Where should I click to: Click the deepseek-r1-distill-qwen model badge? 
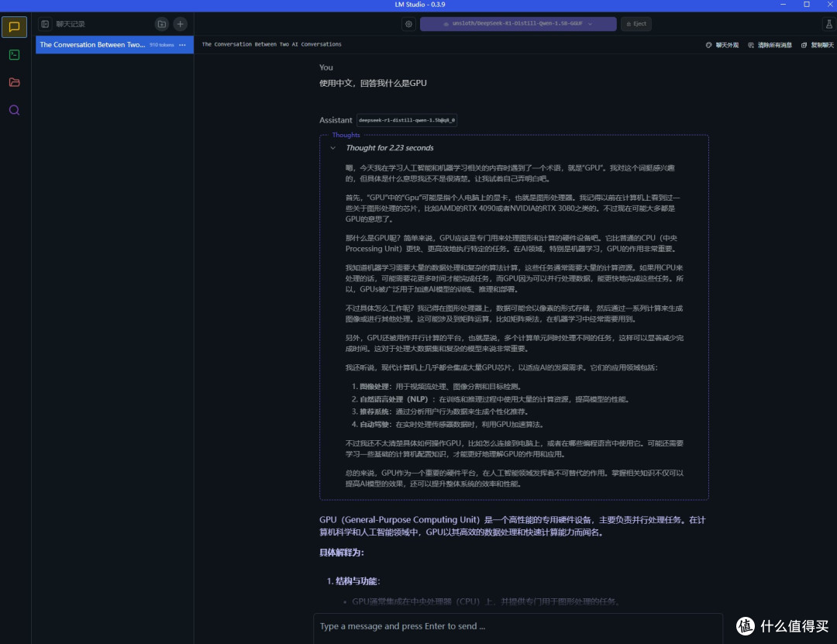407,120
